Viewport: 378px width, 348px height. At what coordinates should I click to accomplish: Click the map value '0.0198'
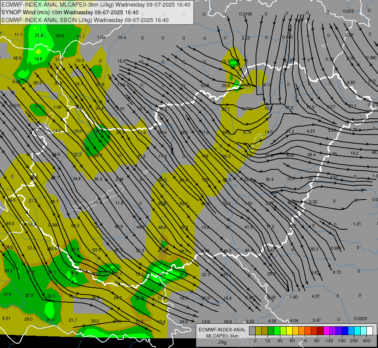[x=246, y=14]
